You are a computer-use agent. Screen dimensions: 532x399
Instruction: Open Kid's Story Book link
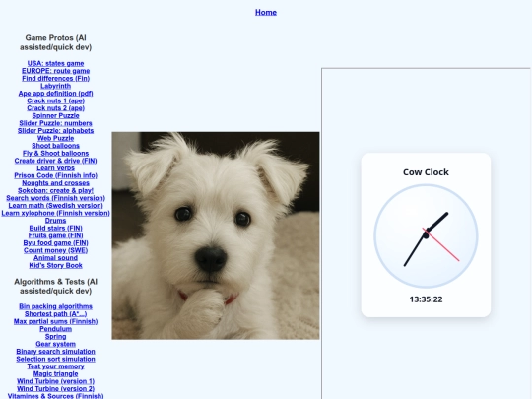pyautogui.click(x=55, y=265)
